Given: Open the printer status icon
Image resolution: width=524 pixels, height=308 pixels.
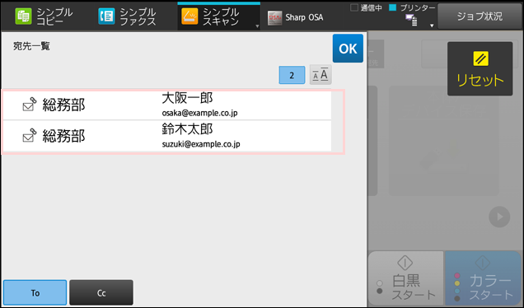Looking at the screenshot, I should coord(411,21).
